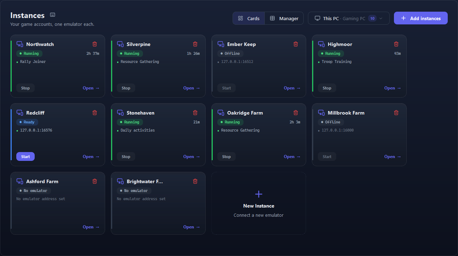This screenshot has height=256, width=458.
Task: Click the Highmoor delete icon
Action: pos(396,44)
